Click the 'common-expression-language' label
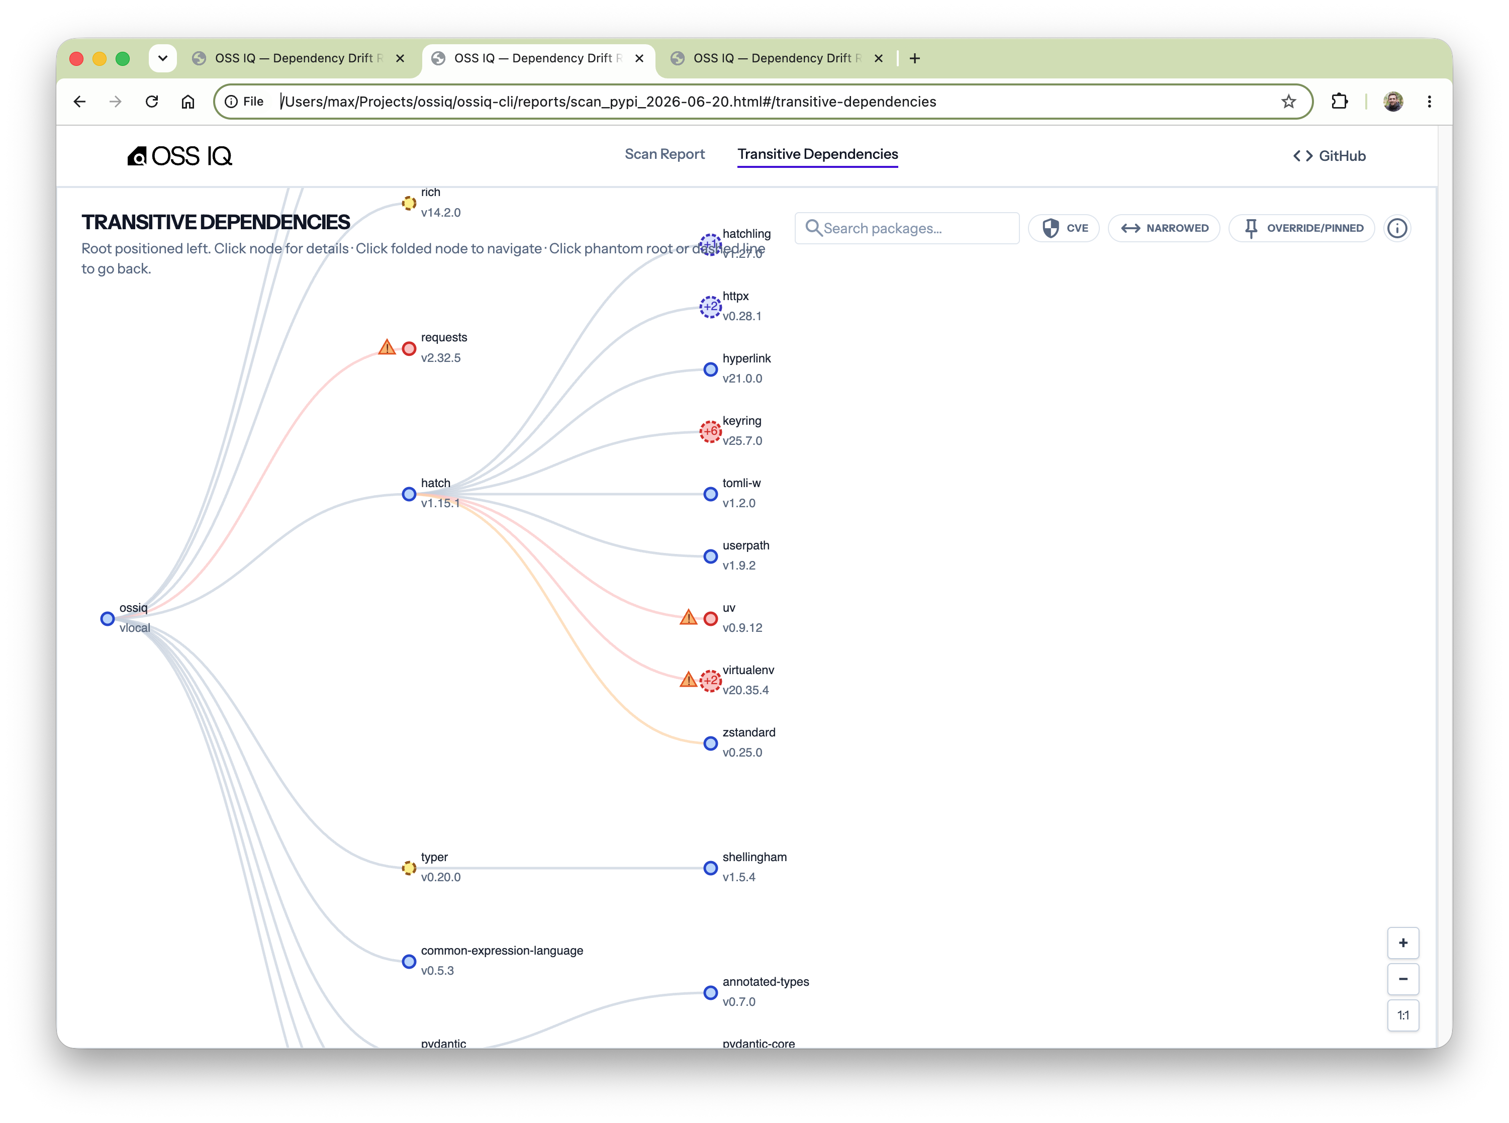The width and height of the screenshot is (1509, 1123). pyautogui.click(x=502, y=951)
